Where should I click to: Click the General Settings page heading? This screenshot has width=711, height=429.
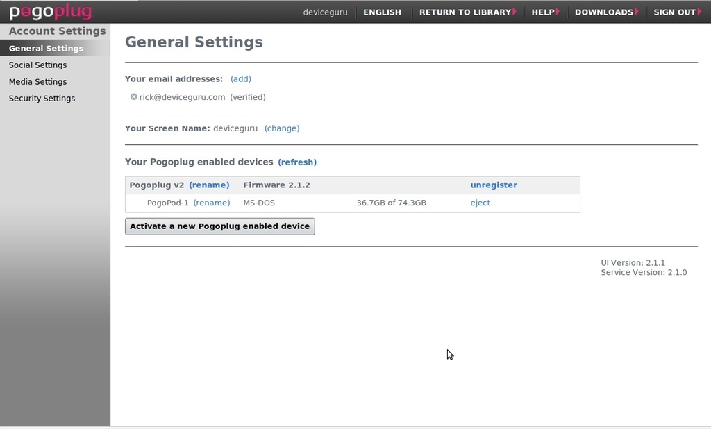click(x=194, y=42)
